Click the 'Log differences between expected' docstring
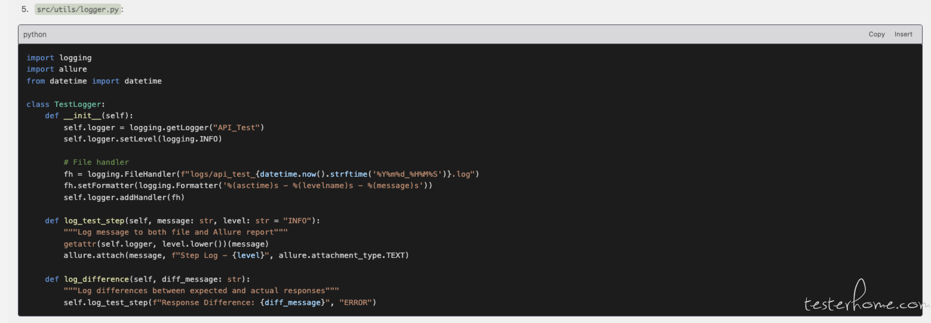Image resolution: width=931 pixels, height=323 pixels. pos(201,291)
